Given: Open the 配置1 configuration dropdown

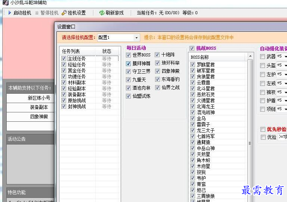Looking at the screenshot, I should (136, 38).
